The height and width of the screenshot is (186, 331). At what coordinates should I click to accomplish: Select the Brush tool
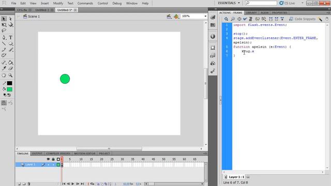(x=10, y=50)
